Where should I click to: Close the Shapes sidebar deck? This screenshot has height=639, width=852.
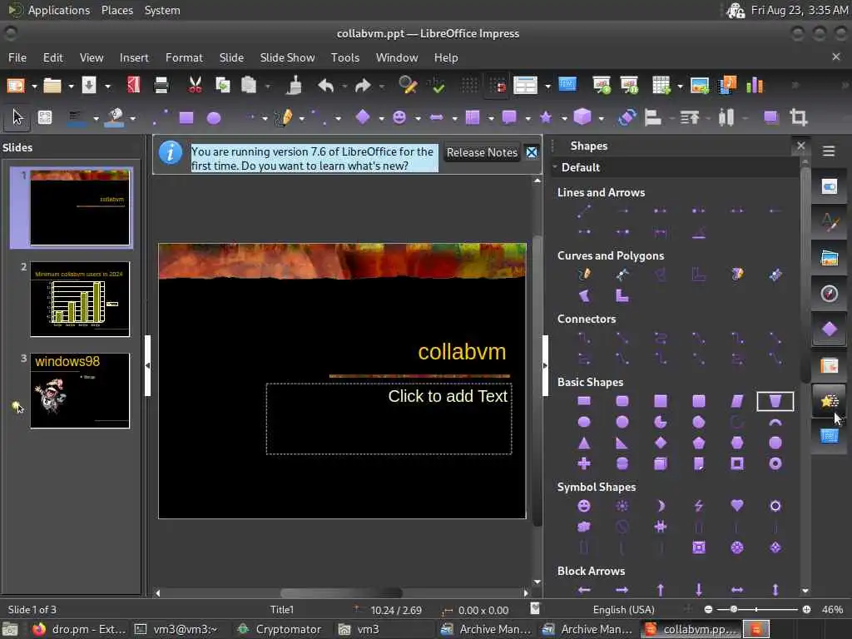pos(800,146)
